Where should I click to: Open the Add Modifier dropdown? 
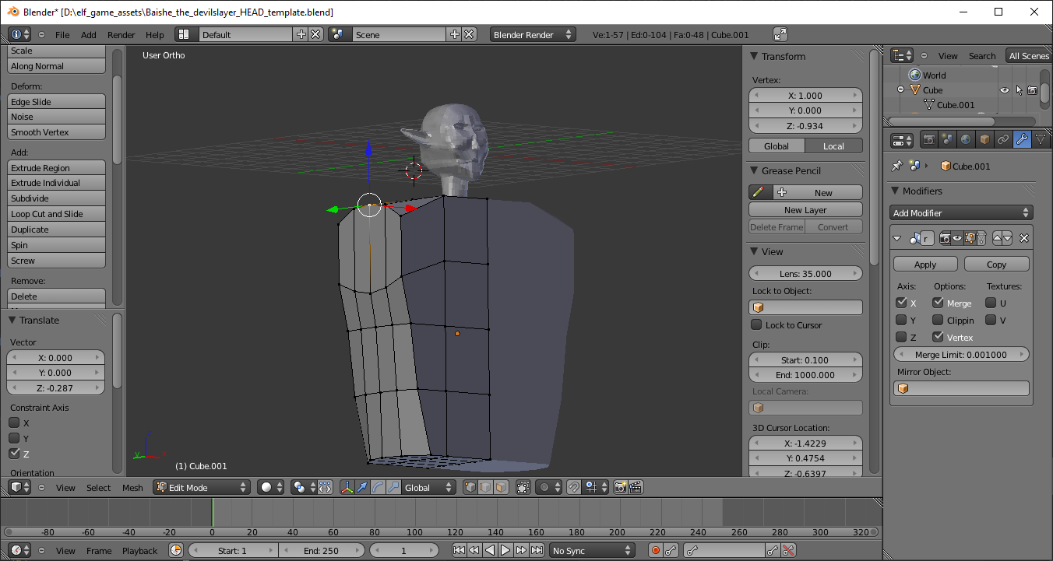[961, 213]
